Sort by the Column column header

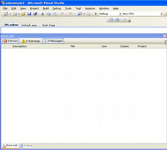coord(126,46)
